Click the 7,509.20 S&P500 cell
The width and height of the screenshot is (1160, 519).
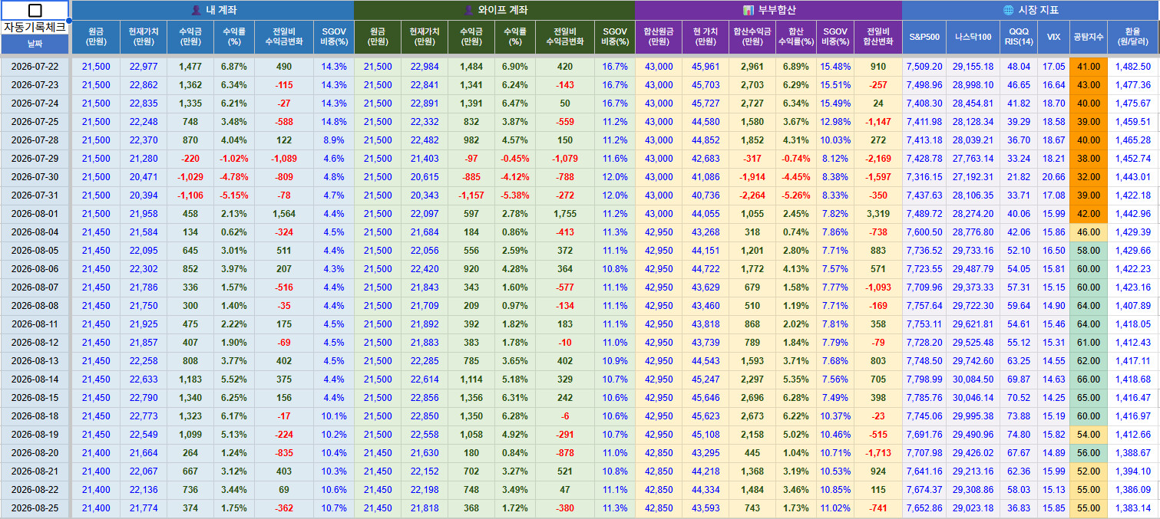pyautogui.click(x=924, y=67)
